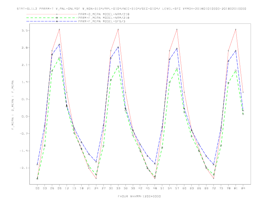Click the x-axis tick label 45
This screenshot has width=265, height=205.
pyautogui.click(x=148, y=188)
